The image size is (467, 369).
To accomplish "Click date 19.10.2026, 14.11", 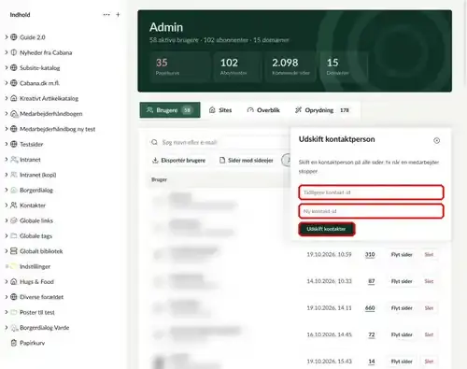I will pos(329,308).
